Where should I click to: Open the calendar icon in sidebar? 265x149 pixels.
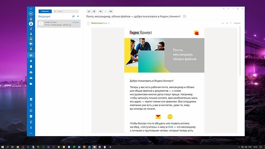click(31, 116)
